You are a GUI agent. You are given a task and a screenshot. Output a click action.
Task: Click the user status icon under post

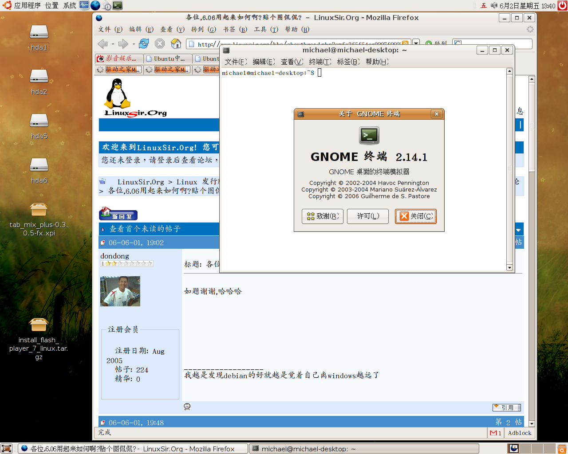tap(187, 407)
